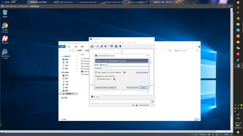Click the mute speaker toolbar icon
The width and height of the screenshot is (243, 136).
pos(105,46)
